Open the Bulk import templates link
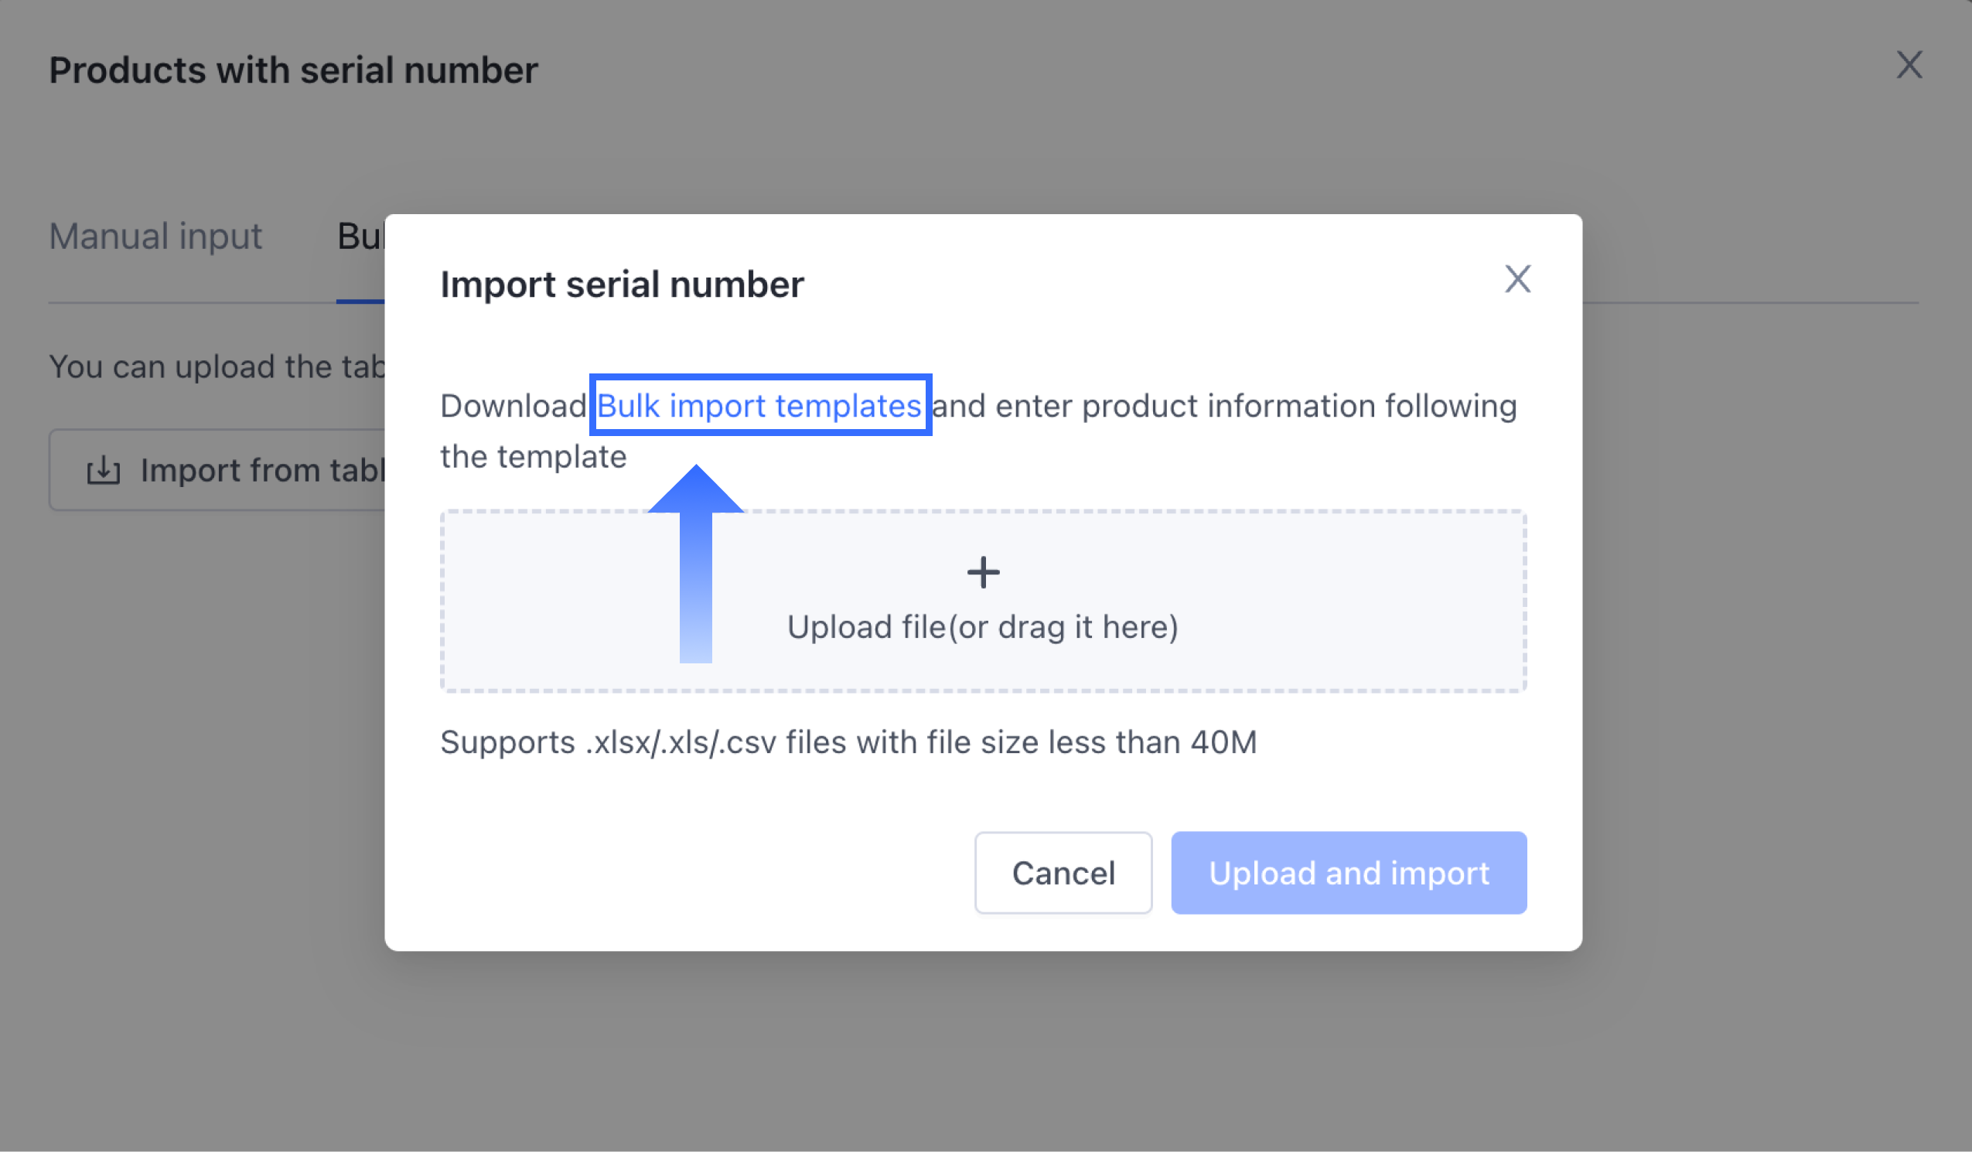The height and width of the screenshot is (1152, 1972). click(x=759, y=405)
